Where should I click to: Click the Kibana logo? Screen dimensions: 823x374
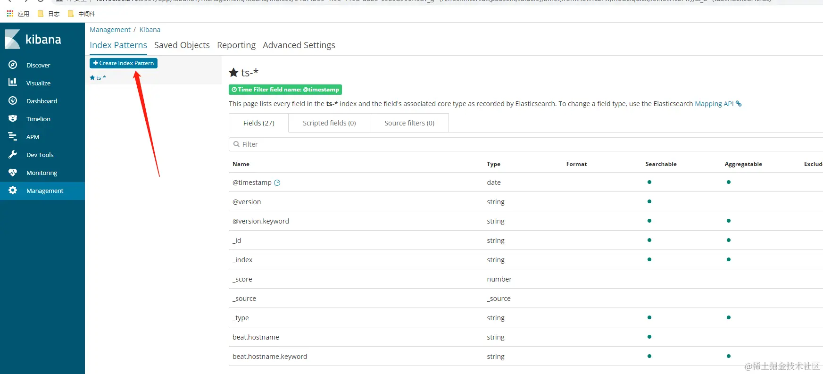click(33, 39)
